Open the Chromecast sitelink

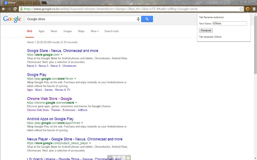coord(69,66)
